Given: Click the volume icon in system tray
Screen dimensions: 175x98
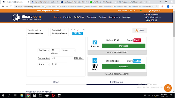Looking at the screenshot, I should point(158,95).
